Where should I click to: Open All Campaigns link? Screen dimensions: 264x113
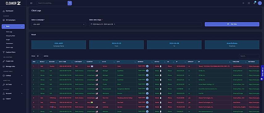click(10, 20)
